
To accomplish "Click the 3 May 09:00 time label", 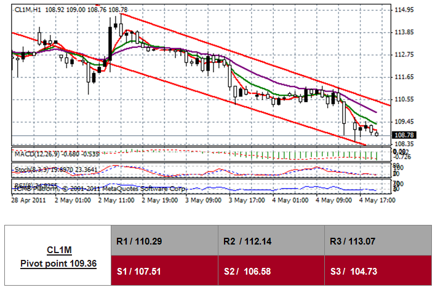I will (x=204, y=200).
